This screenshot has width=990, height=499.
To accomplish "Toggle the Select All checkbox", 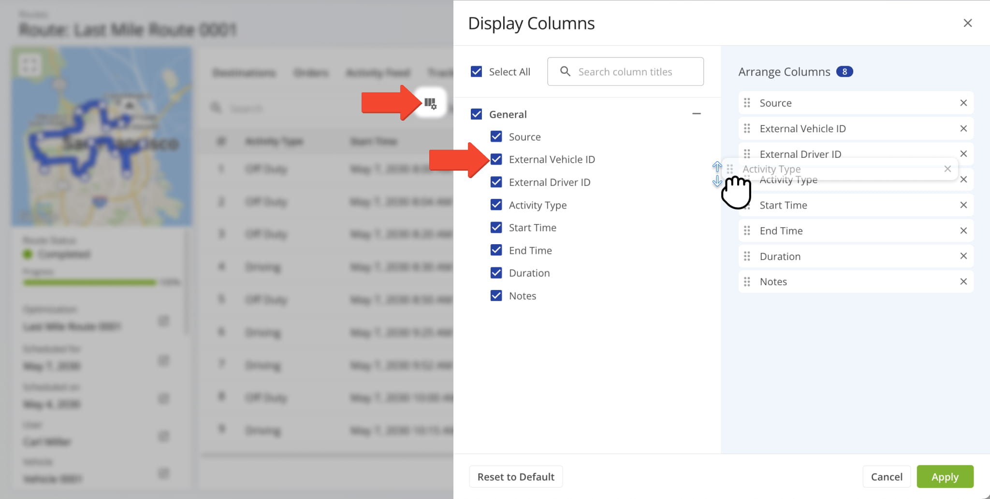I will tap(476, 72).
